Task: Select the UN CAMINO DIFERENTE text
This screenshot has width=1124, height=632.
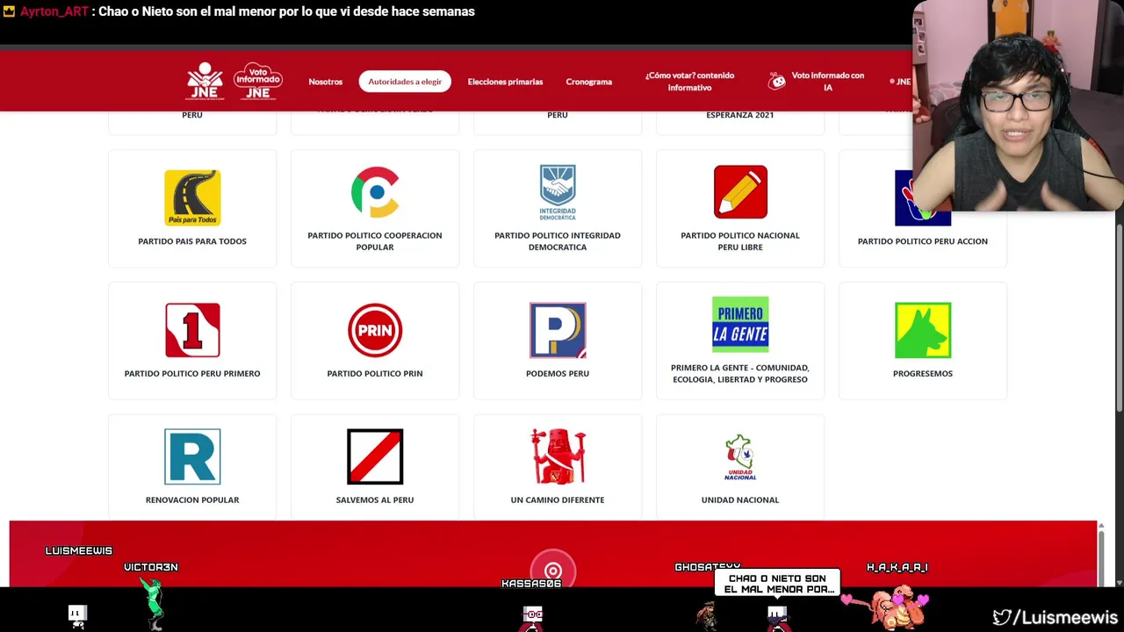Action: point(558,500)
